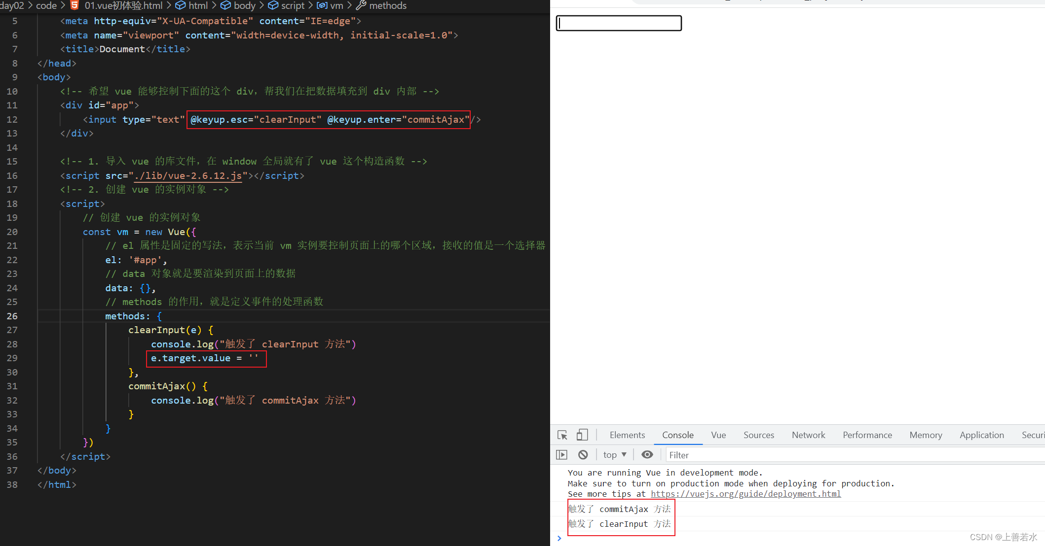Open the Application tab
This screenshot has width=1045, height=546.
(981, 435)
